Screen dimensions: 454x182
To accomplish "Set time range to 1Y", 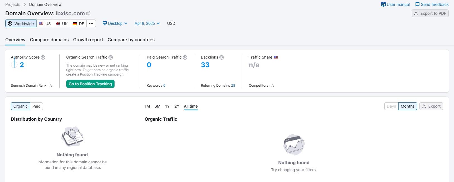I will [x=167, y=106].
